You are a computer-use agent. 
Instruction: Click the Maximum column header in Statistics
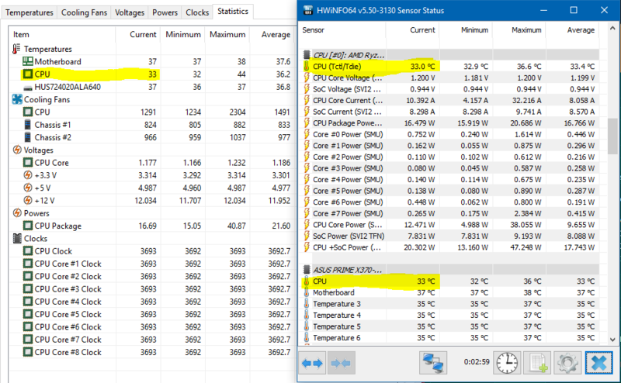coord(227,35)
